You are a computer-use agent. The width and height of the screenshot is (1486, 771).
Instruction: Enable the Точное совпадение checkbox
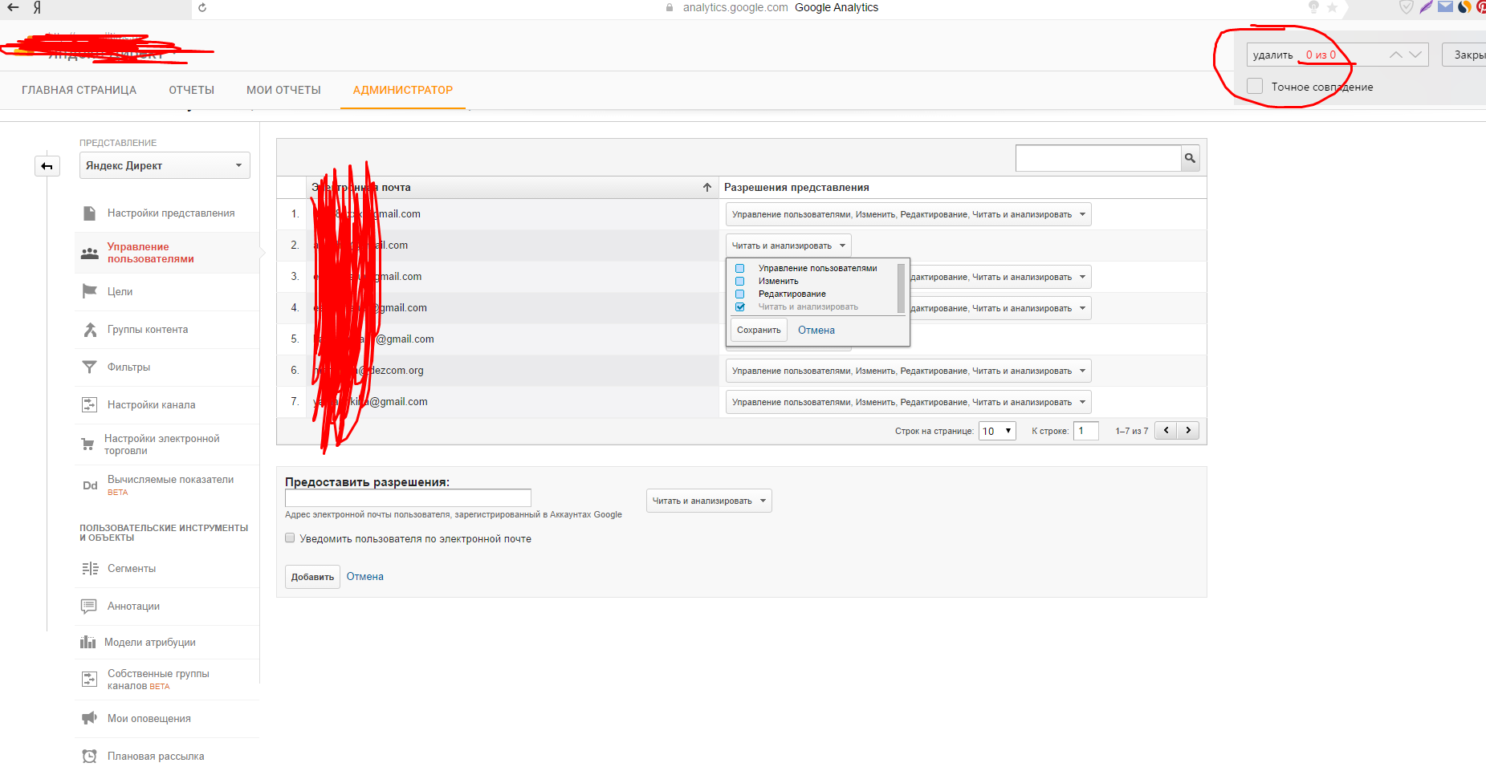[x=1255, y=87]
